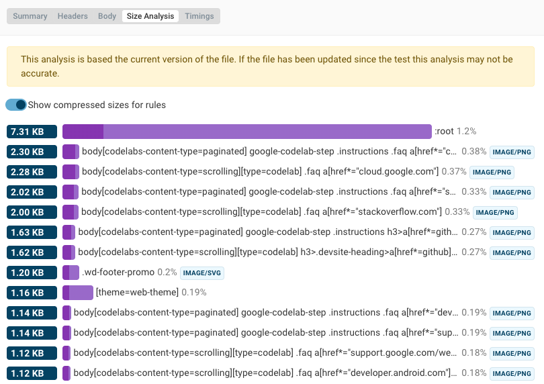Click the 2.28 KB size badge

(32, 172)
